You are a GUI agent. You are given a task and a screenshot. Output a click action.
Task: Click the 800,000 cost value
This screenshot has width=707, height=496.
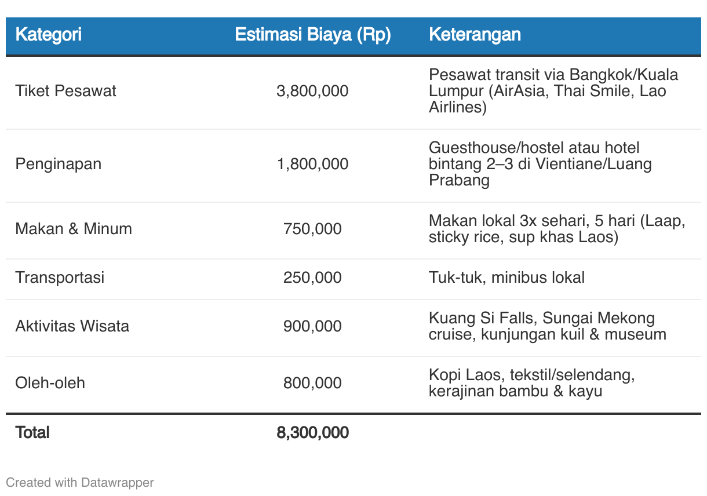(x=313, y=383)
